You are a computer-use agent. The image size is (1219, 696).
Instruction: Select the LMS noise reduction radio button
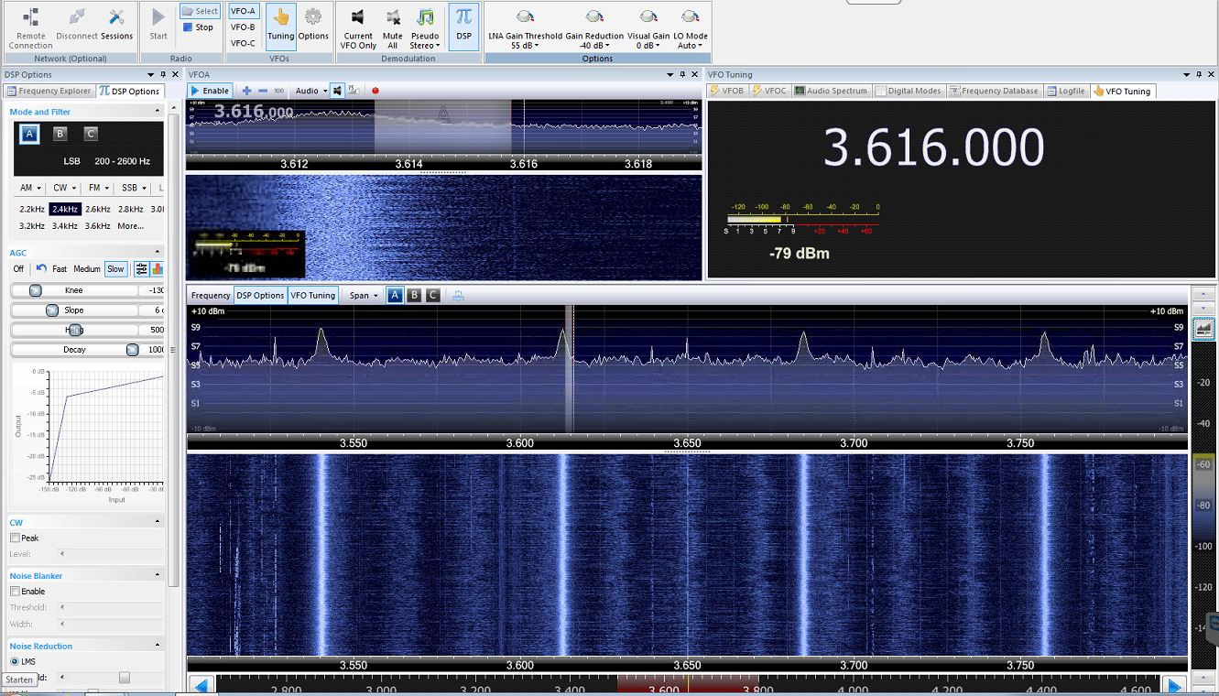(16, 661)
